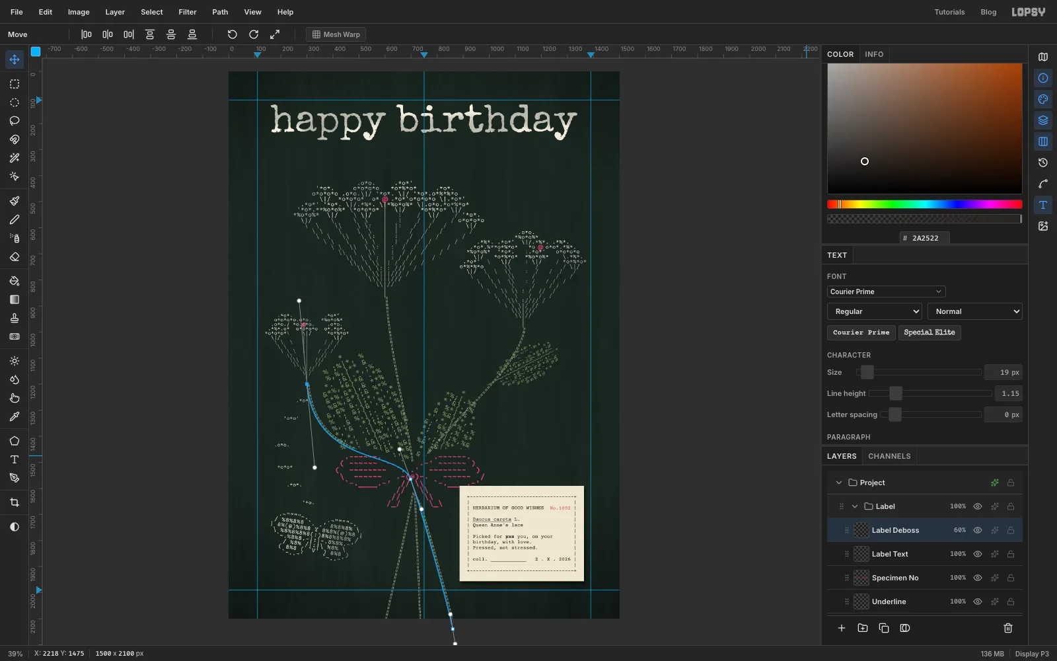This screenshot has height=661, width=1057.
Task: Toggle visibility of Specimen No layer
Action: pos(978,578)
